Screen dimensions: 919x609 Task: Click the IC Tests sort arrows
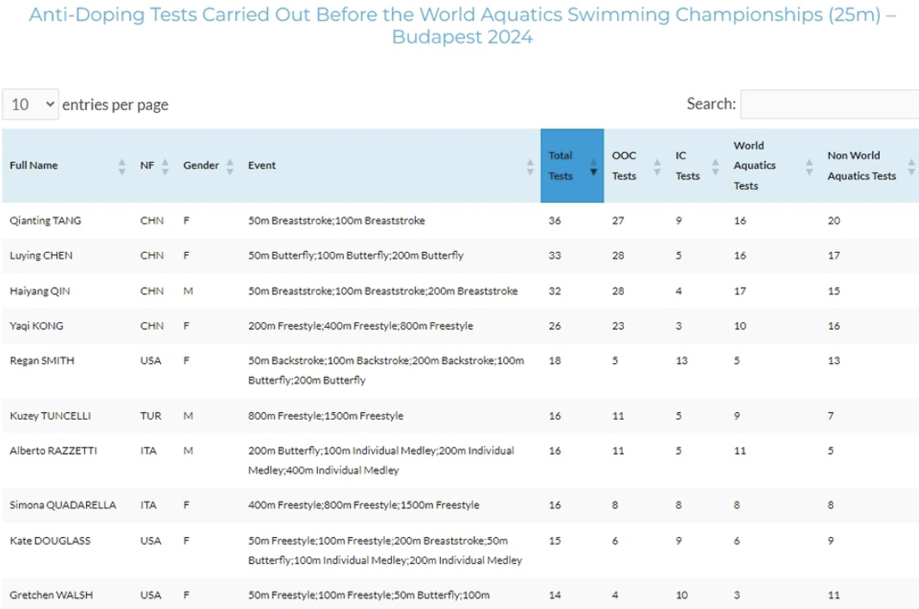coord(716,166)
